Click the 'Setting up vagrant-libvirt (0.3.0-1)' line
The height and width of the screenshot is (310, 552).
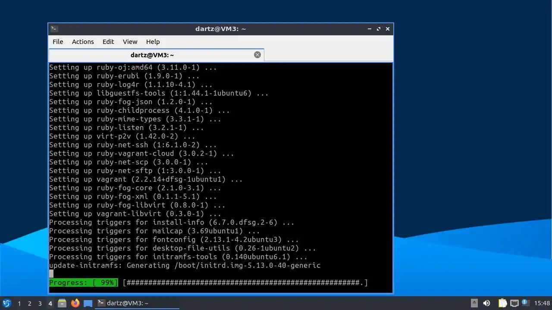[135, 214]
